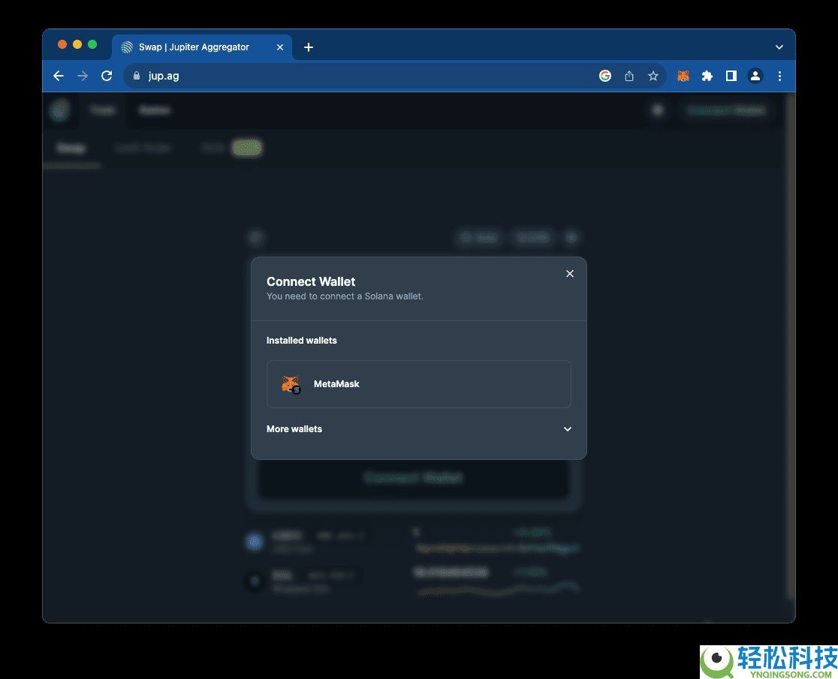Reload the jup.ag page

(107, 76)
